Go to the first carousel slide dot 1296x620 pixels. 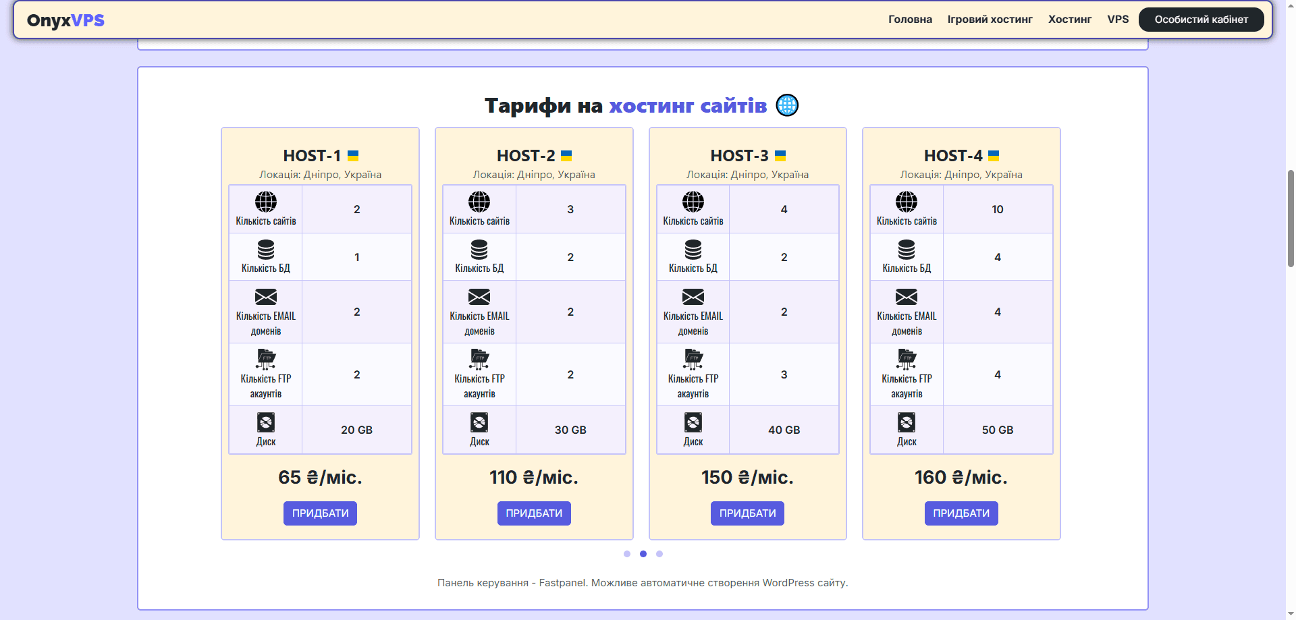tap(627, 554)
